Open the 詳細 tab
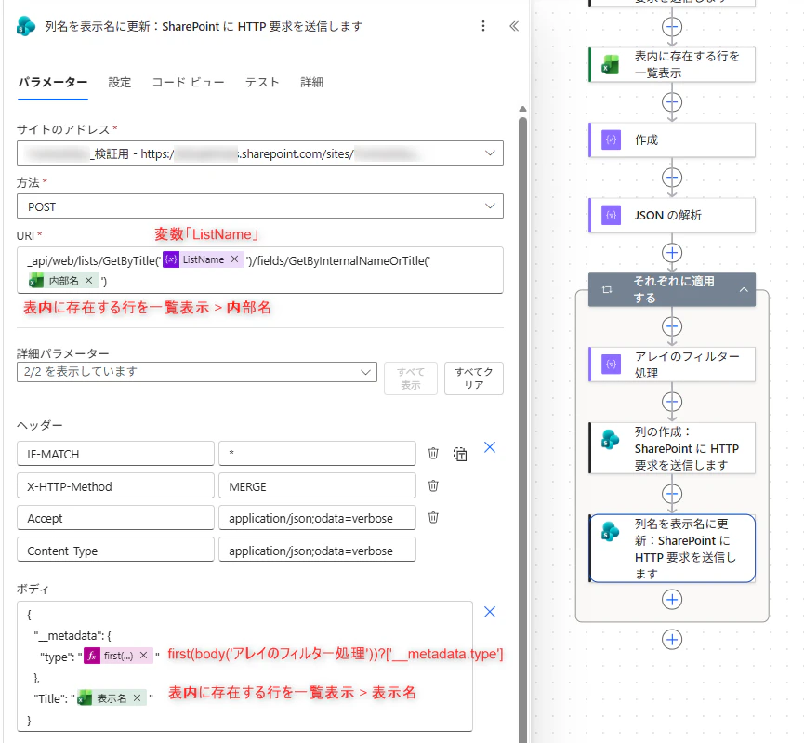Screen dimensions: 804x743 [x=311, y=82]
